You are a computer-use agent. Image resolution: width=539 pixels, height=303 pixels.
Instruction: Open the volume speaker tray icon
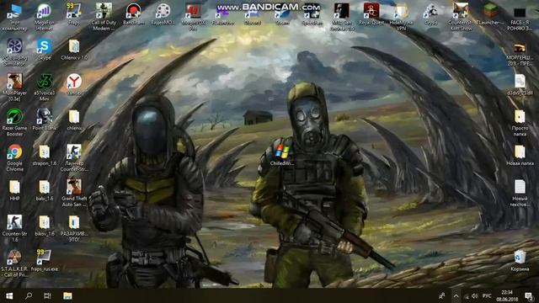[x=475, y=295]
